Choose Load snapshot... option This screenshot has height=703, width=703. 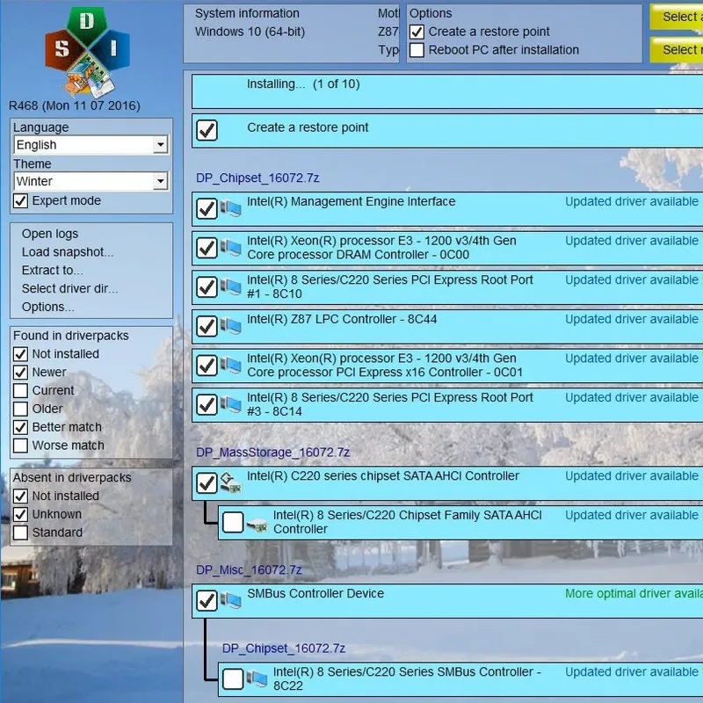(68, 252)
